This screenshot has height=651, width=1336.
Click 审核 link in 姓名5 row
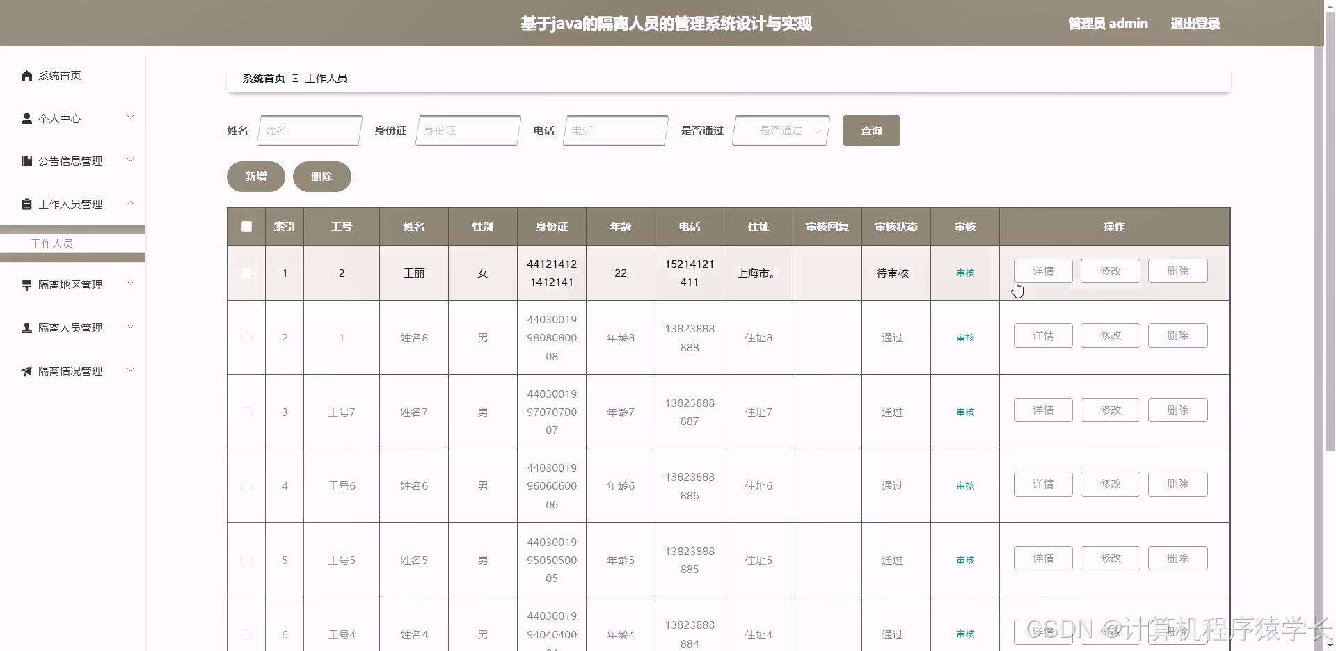click(x=965, y=560)
